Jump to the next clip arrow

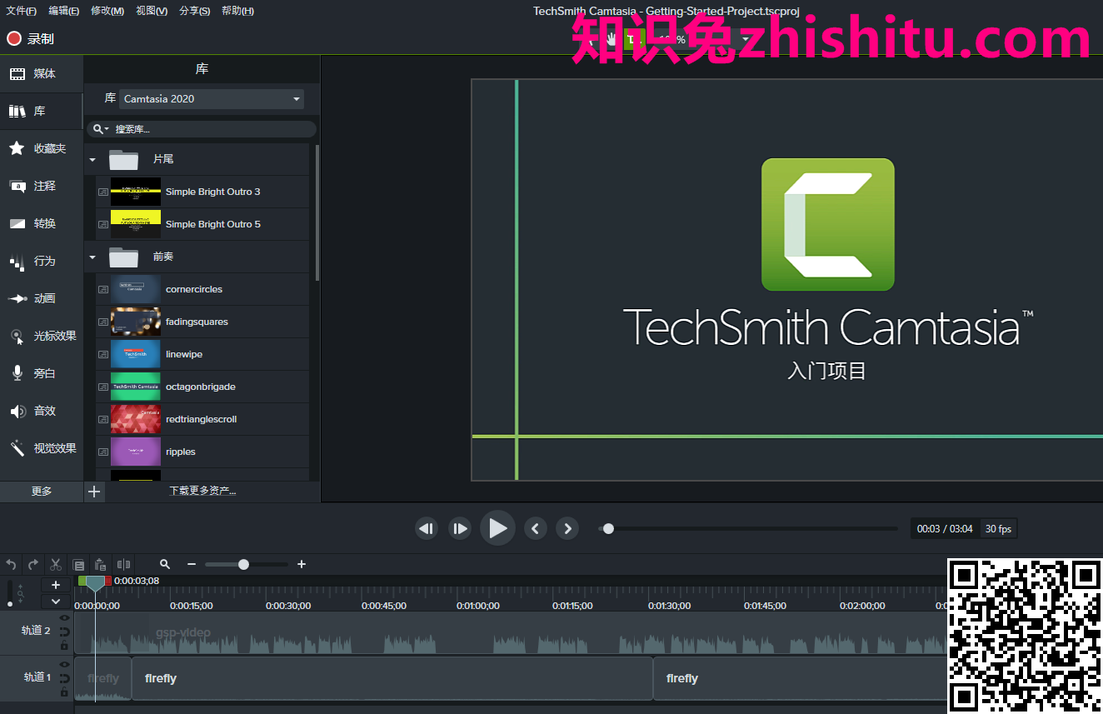pyautogui.click(x=567, y=528)
